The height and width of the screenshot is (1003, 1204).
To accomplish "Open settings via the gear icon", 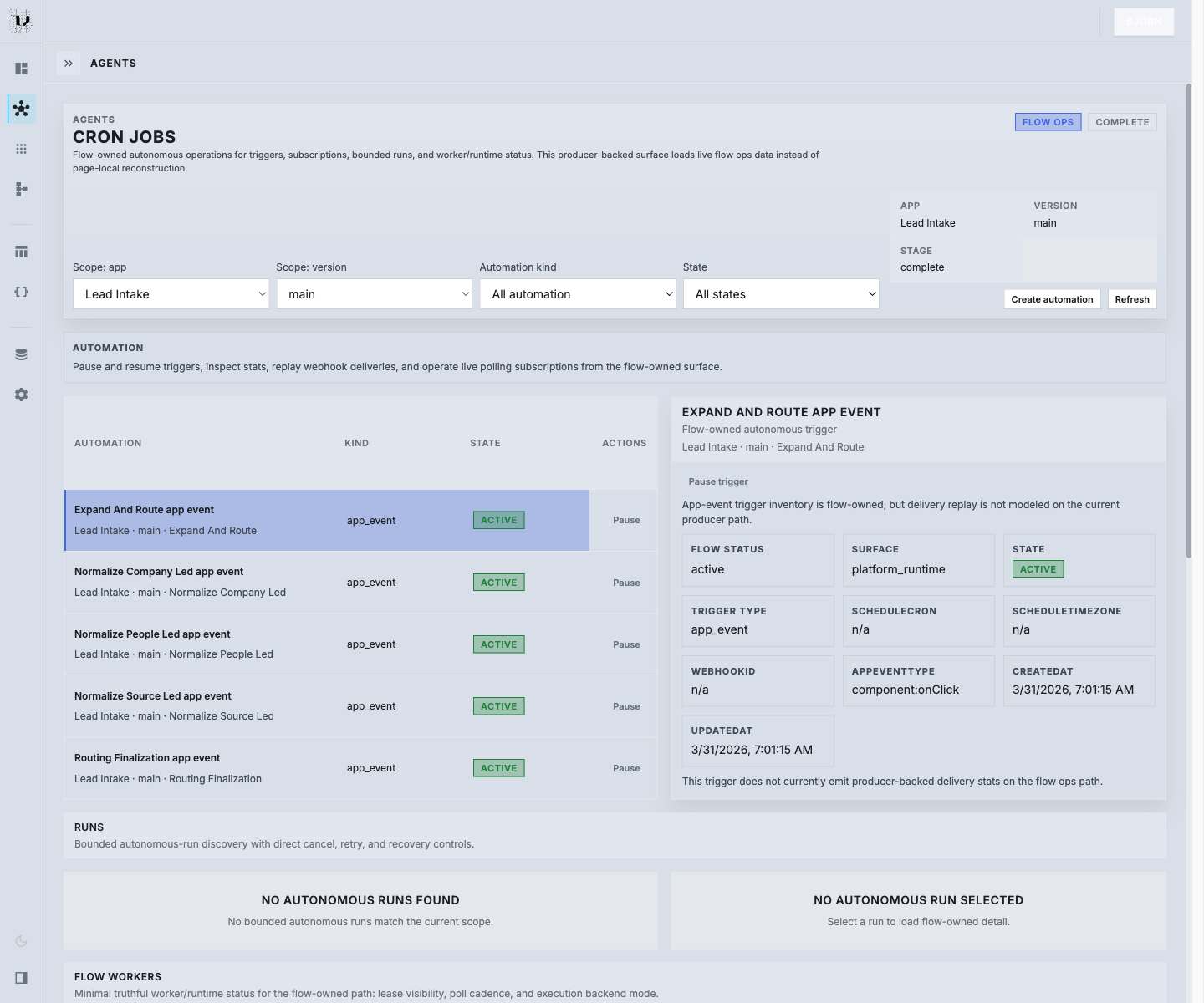I will (21, 395).
